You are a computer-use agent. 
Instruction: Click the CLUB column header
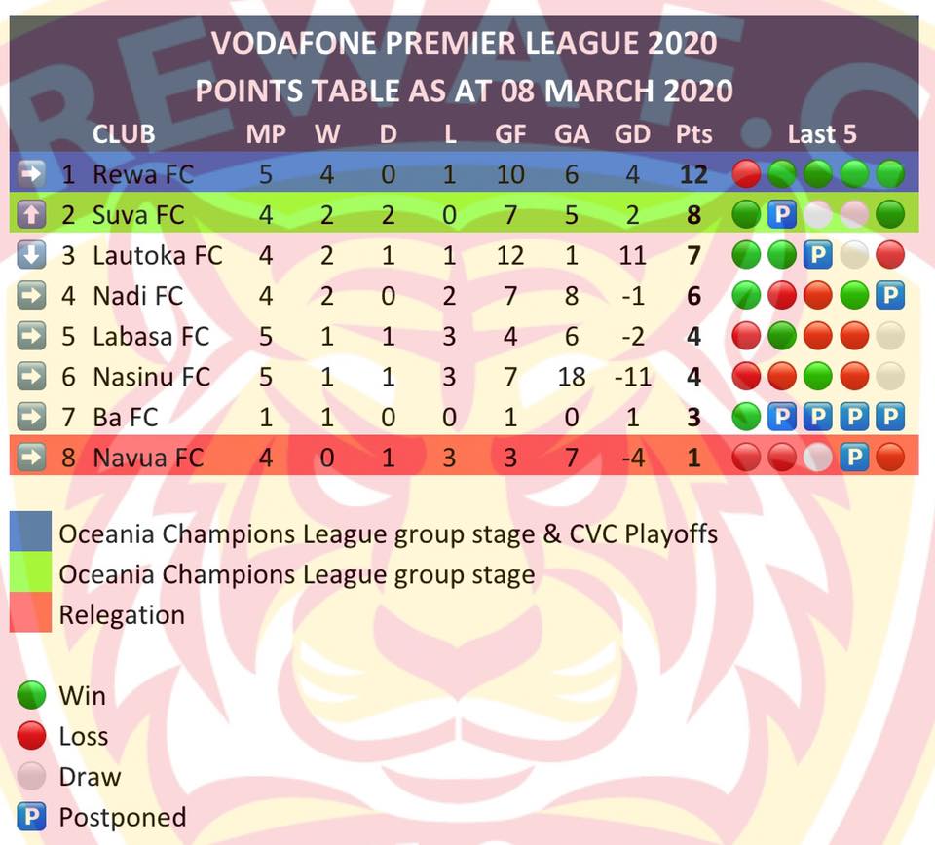tap(124, 134)
